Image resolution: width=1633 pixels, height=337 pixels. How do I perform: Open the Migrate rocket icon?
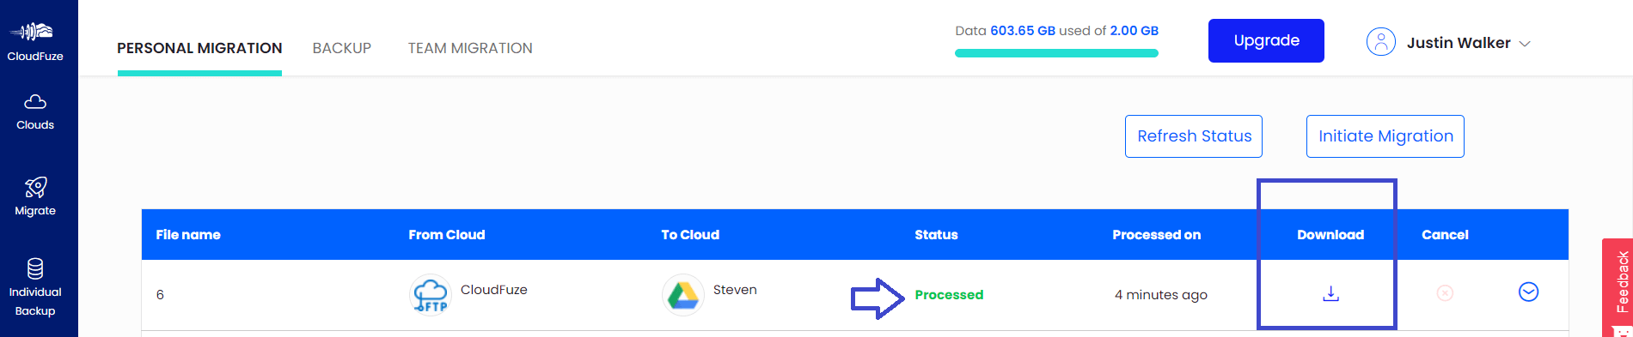pyautogui.click(x=35, y=187)
